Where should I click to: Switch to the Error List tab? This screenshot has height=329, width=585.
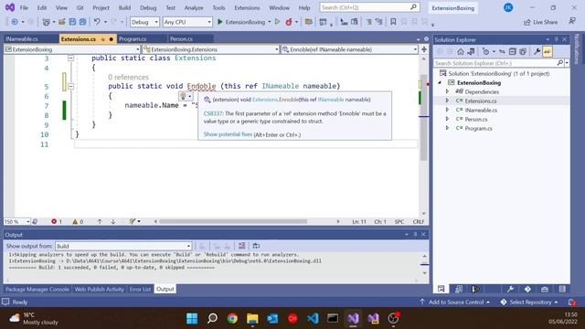click(140, 289)
